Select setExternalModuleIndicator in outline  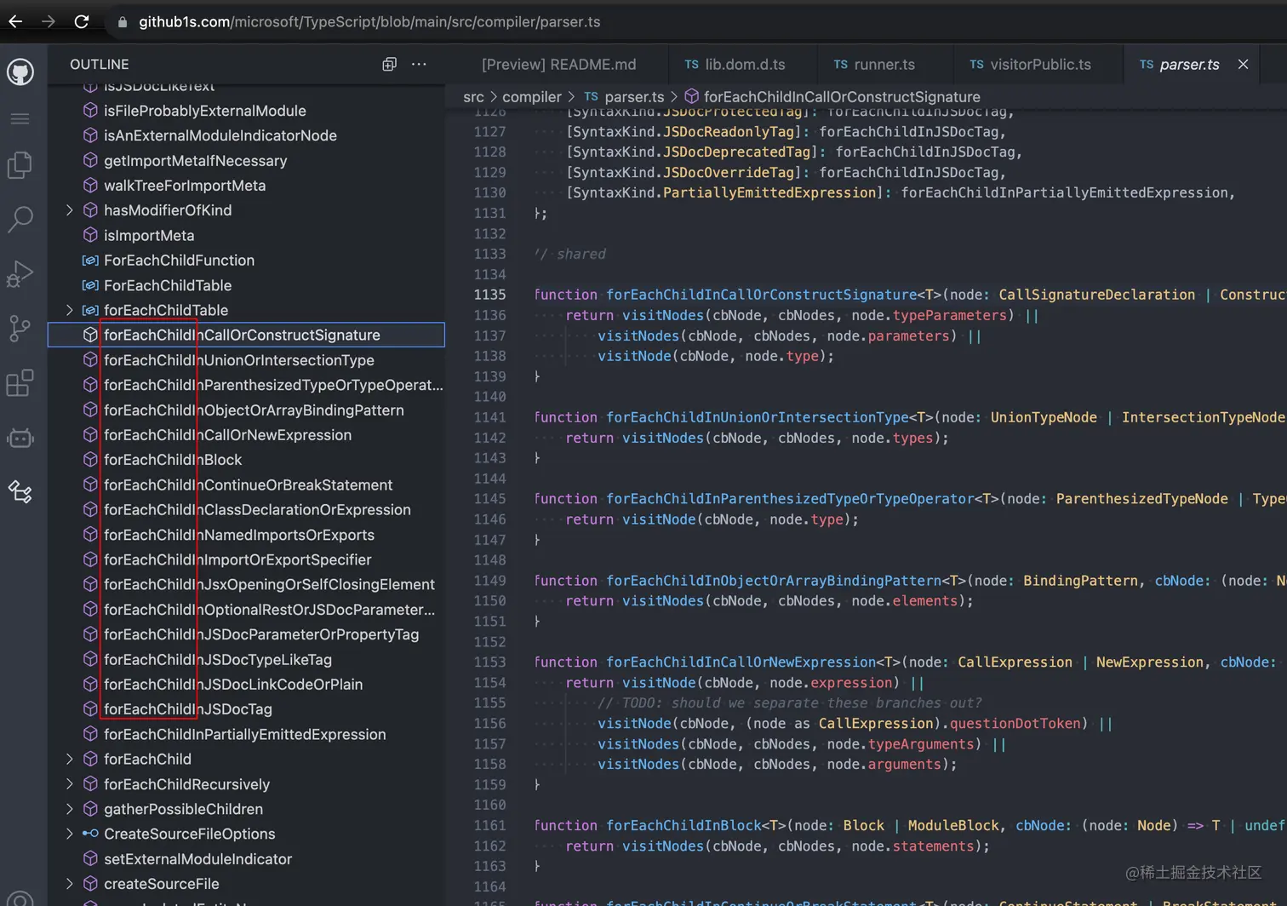[x=246, y=859]
